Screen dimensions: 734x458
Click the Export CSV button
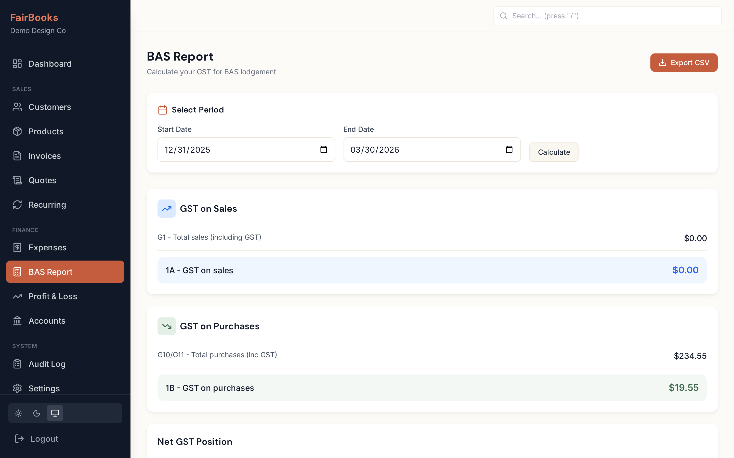[684, 63]
